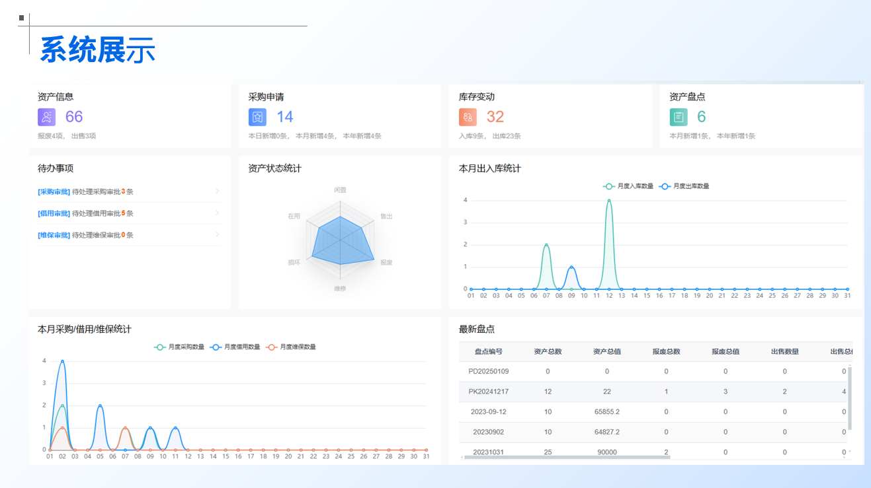871x488 pixels.
Task: Click the orange inventory change icon
Action: click(x=468, y=117)
